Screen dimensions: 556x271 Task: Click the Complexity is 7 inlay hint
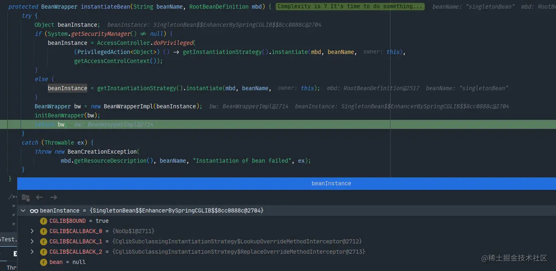(x=350, y=7)
